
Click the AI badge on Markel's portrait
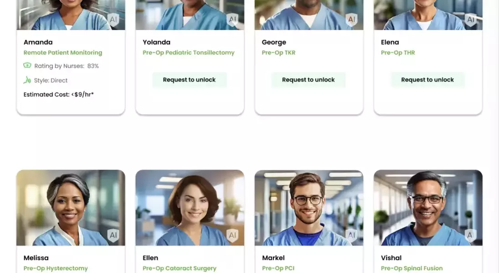tap(351, 236)
